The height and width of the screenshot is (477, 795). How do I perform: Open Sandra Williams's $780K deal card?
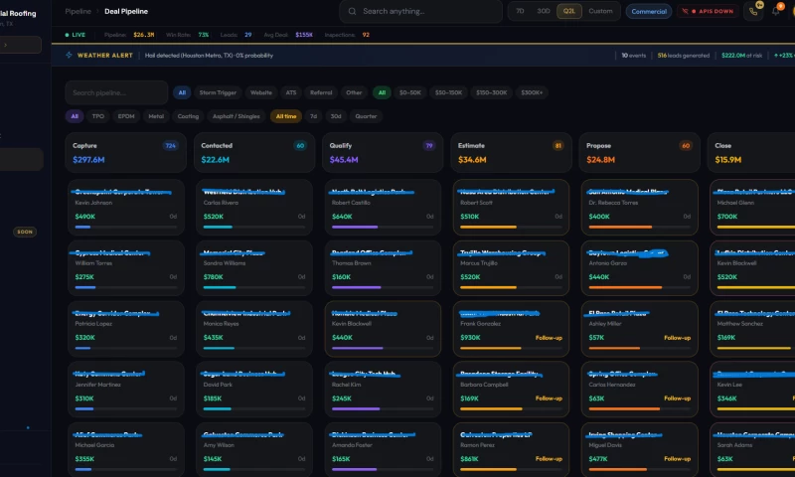click(x=254, y=267)
